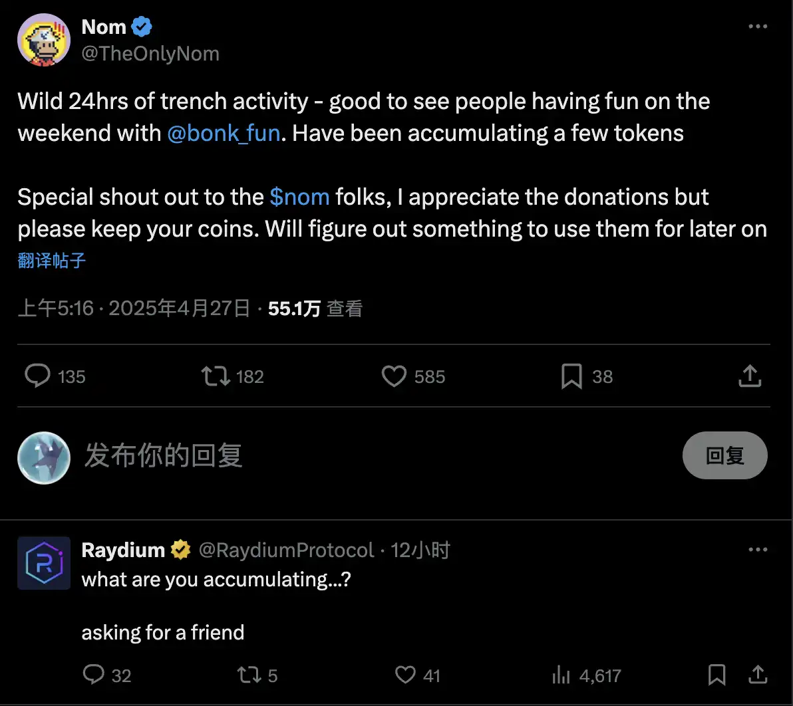The width and height of the screenshot is (793, 706).
Task: Repost Nom's tweet
Action: coord(214,376)
